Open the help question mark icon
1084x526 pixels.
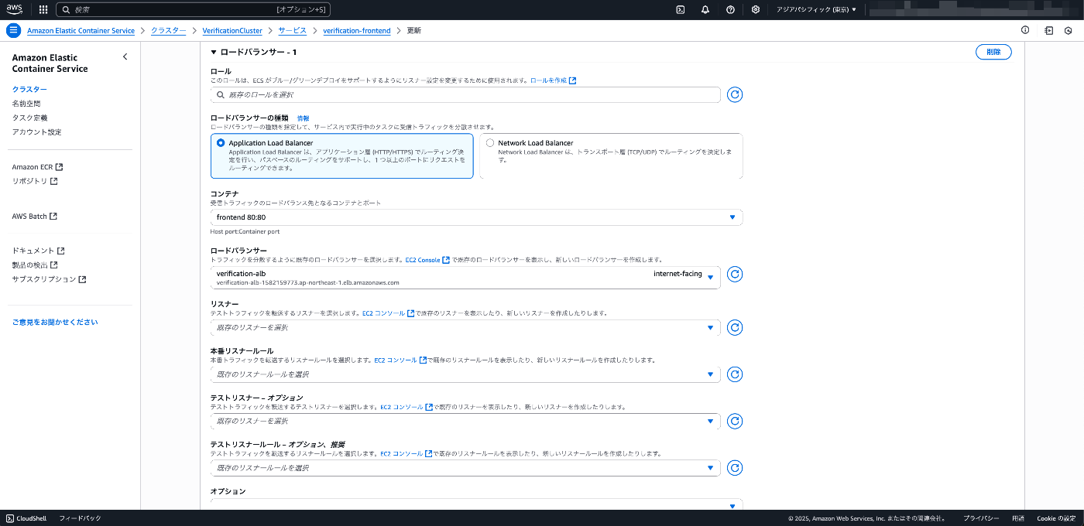730,10
